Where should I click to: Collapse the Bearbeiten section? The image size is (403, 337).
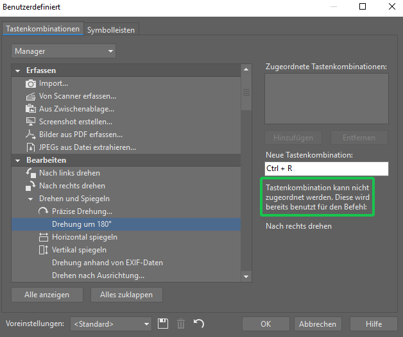[18, 161]
